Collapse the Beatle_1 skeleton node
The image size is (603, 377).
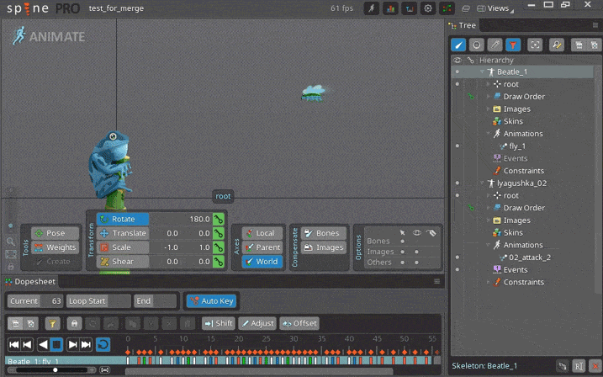[482, 72]
